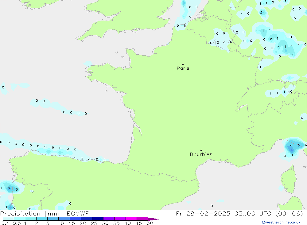Click the map value 6 near Italian coast
The image size is (307, 225).
pyautogui.click(x=298, y=145)
